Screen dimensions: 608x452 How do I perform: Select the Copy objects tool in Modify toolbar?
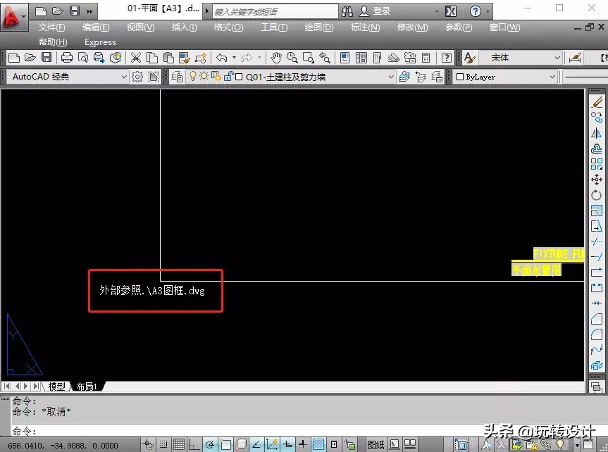pos(597,118)
